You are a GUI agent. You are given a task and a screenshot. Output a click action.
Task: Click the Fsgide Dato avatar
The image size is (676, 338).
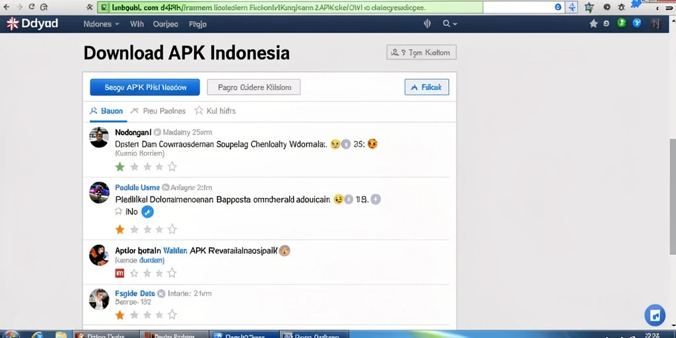99,299
